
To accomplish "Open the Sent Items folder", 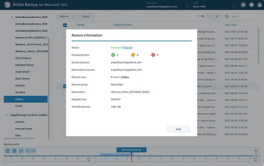I will click(x=22, y=79).
